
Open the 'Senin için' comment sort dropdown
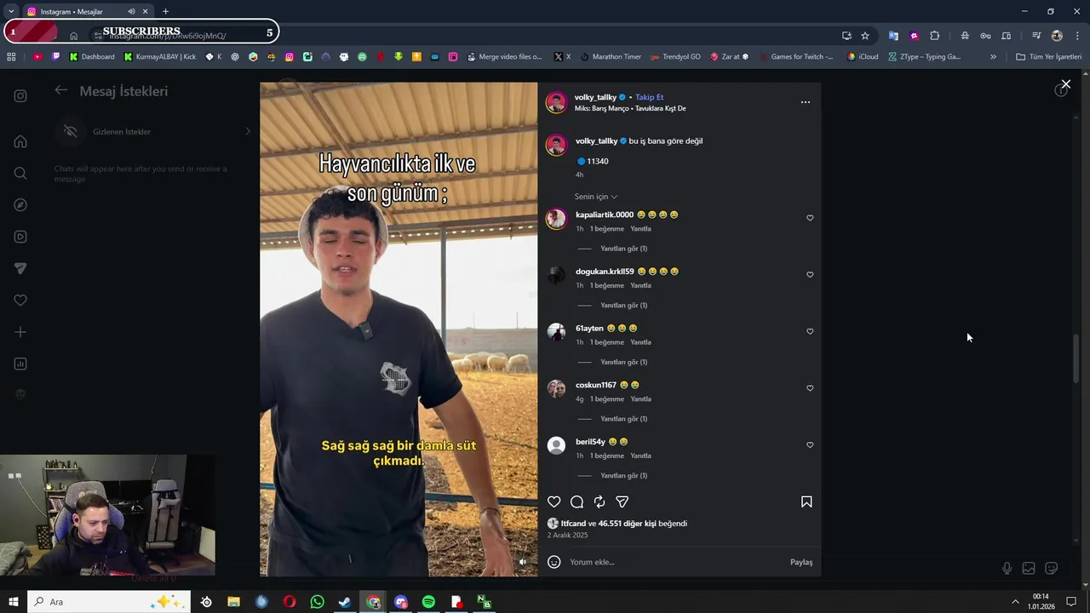[x=596, y=197]
